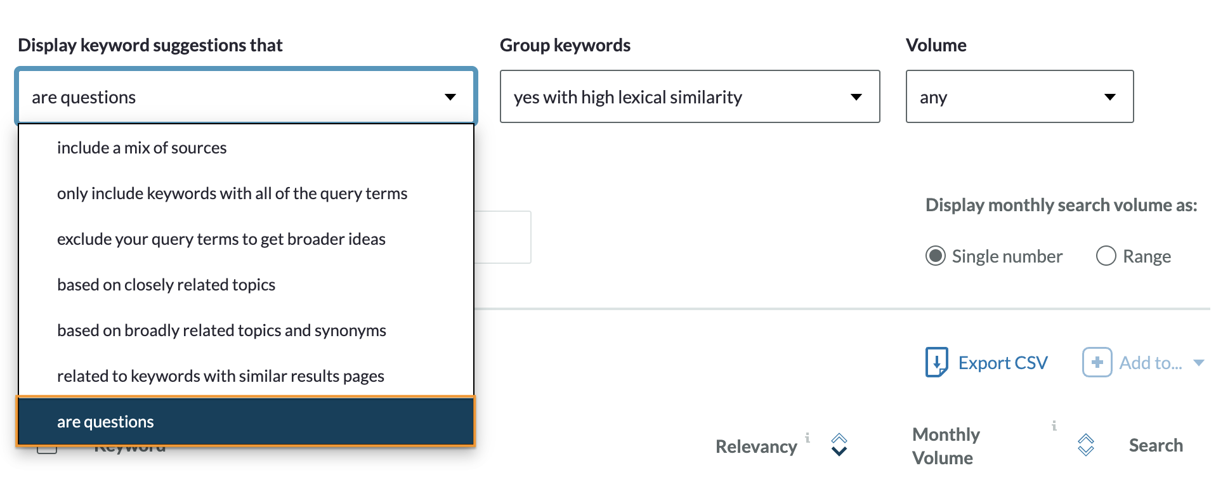Select 'related to keywords with similar results pages'
This screenshot has height=482, width=1223.
(221, 376)
